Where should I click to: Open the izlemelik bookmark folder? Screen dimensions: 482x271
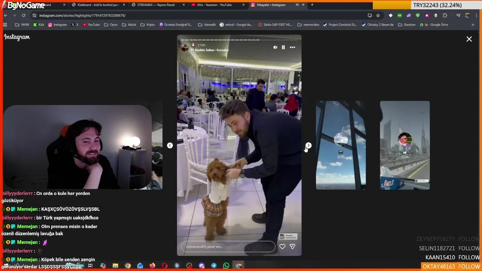point(207,25)
